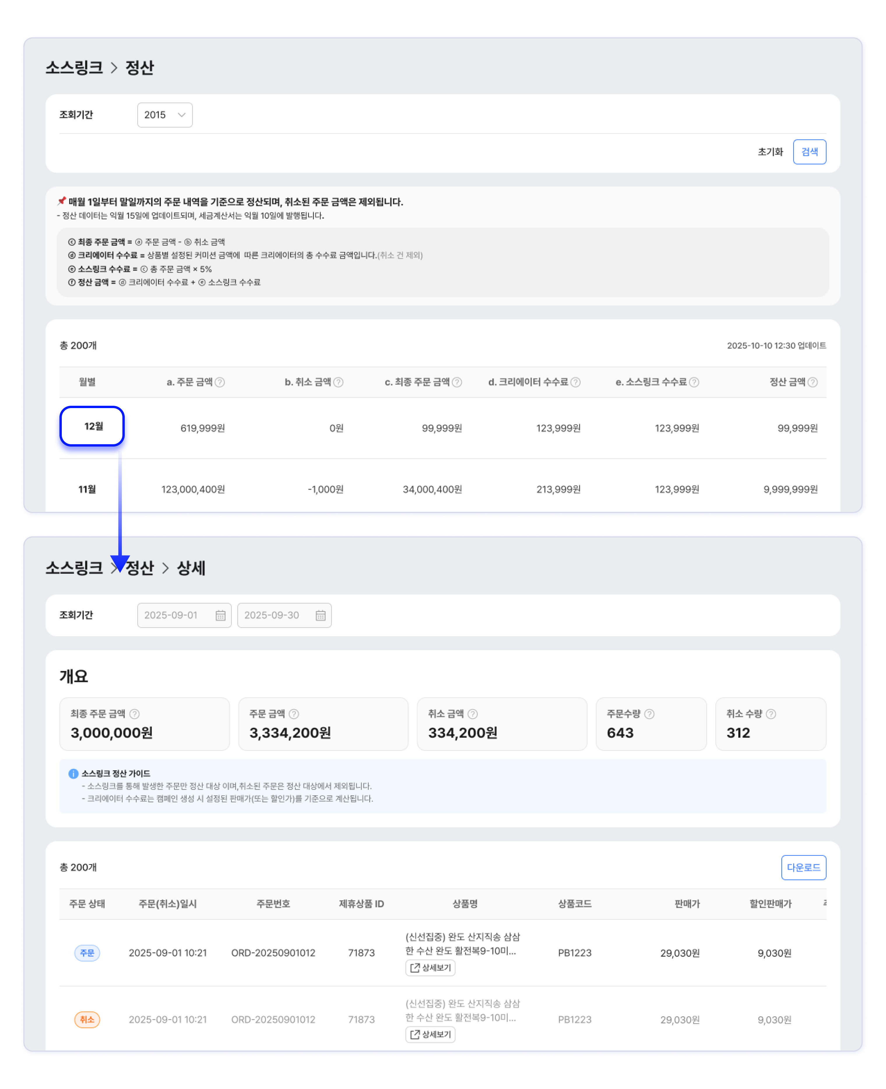Click help icon beside 'd. 크리에이터 수수료' header
Image resolution: width=886 pixels, height=1089 pixels.
point(575,382)
